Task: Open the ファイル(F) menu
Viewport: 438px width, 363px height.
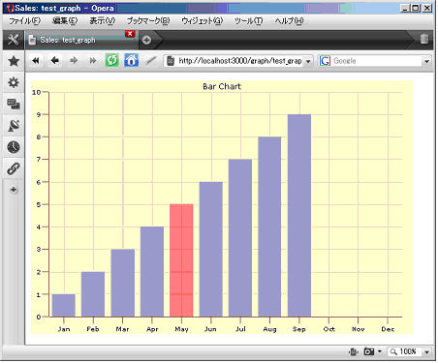Action: click(24, 21)
